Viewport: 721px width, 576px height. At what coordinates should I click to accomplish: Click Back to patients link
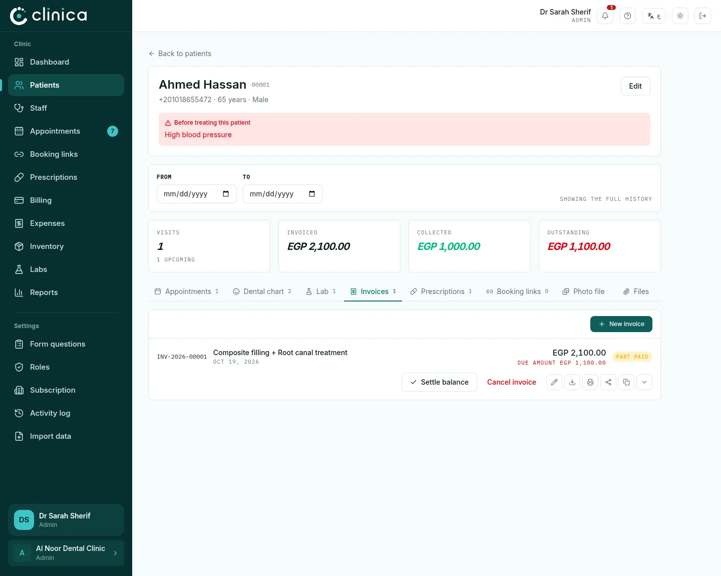(x=180, y=54)
